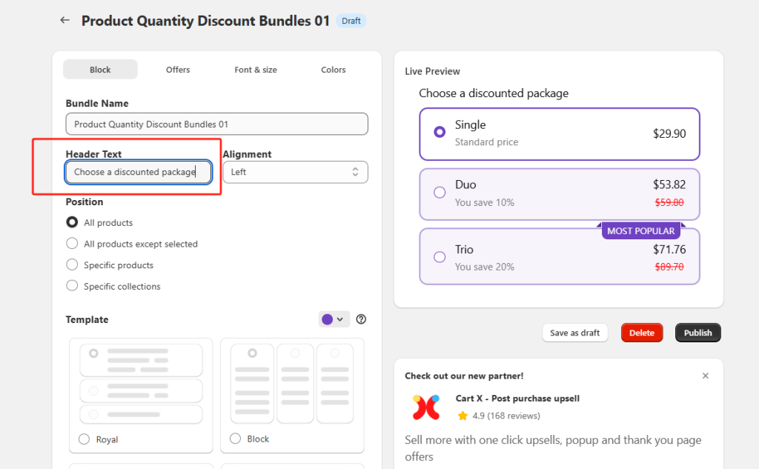The height and width of the screenshot is (469, 759).
Task: Click the star rating for Cart X
Action: tap(463, 416)
